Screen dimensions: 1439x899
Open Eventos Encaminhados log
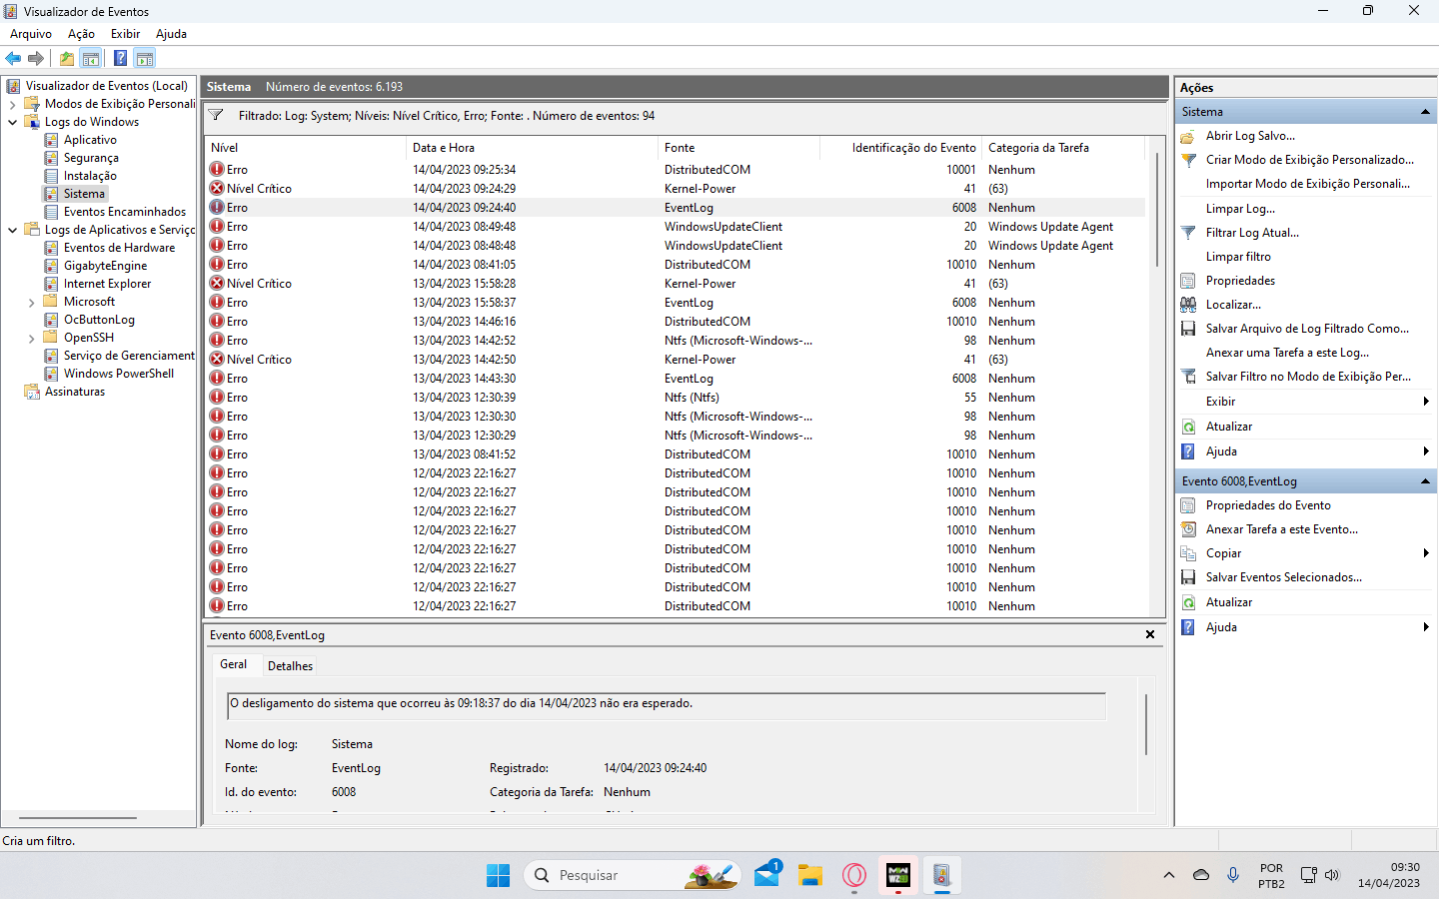pos(124,212)
